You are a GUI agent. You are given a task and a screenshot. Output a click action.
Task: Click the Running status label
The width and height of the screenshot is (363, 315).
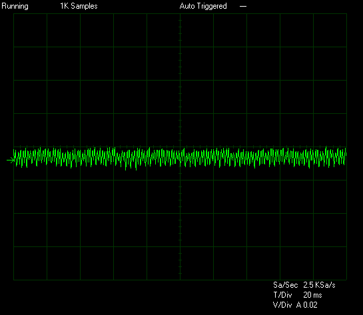coord(15,6)
